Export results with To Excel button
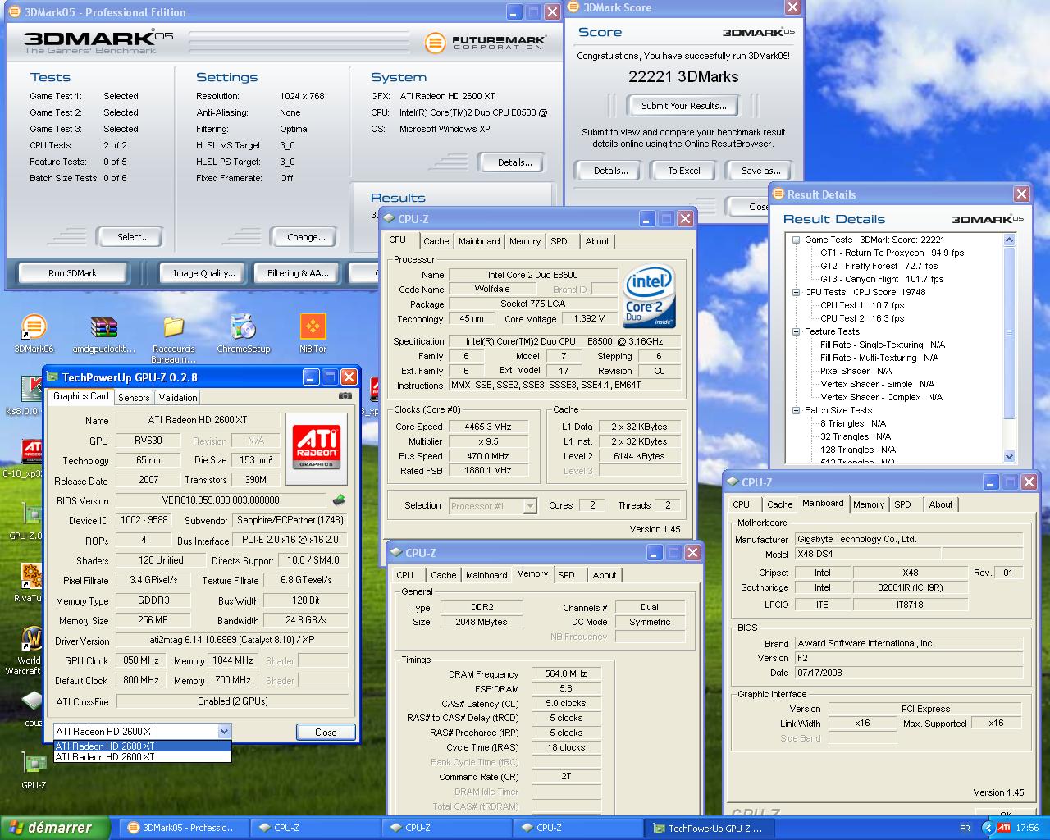The width and height of the screenshot is (1050, 840). pos(683,171)
